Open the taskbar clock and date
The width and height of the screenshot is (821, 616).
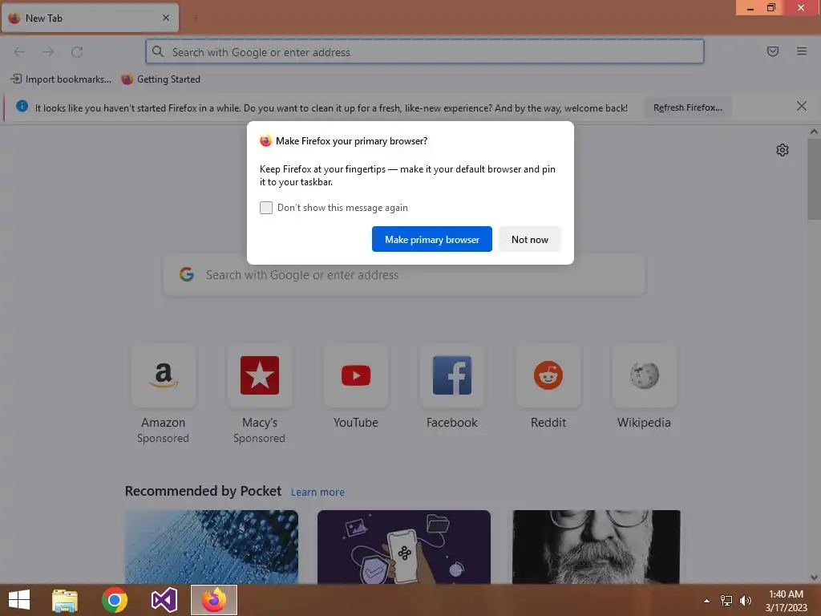pos(786,601)
